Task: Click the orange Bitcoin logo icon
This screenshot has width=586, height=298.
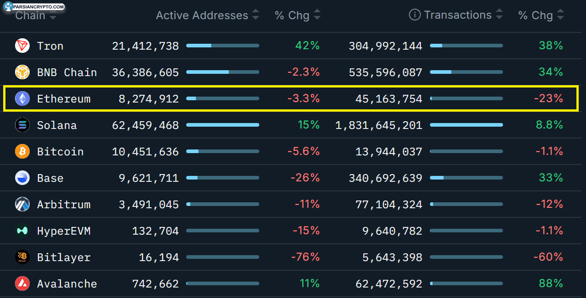Action: tap(22, 152)
